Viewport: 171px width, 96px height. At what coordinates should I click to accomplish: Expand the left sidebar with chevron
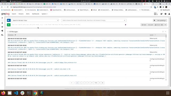[2, 18]
